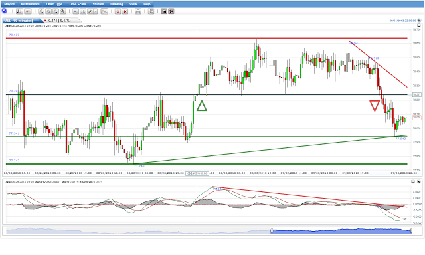Screen dimensions: 425x255
Task: Click the print chart icon
Action: pos(138,11)
